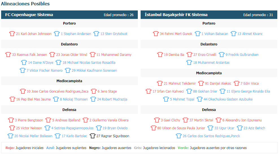Click the blue jersey icon beside Ugur Ucar
The width and height of the screenshot is (279, 155).
210,128
